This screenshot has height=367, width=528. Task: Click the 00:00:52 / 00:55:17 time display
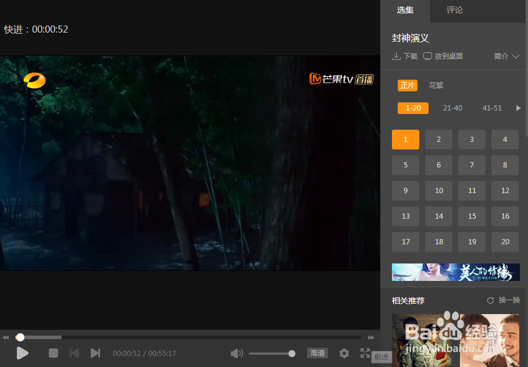click(144, 354)
